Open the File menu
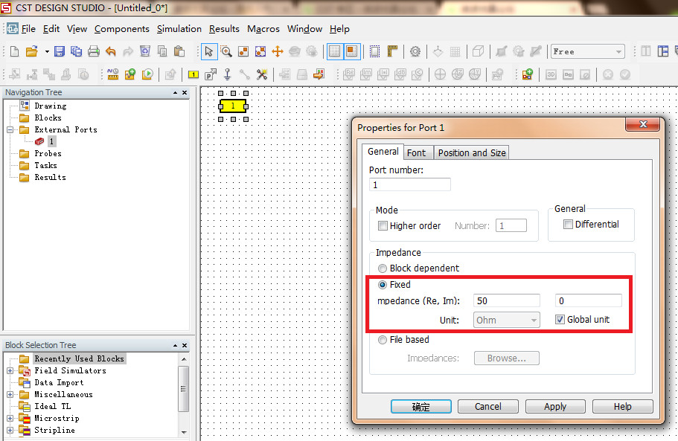678x441 pixels. pyautogui.click(x=28, y=29)
